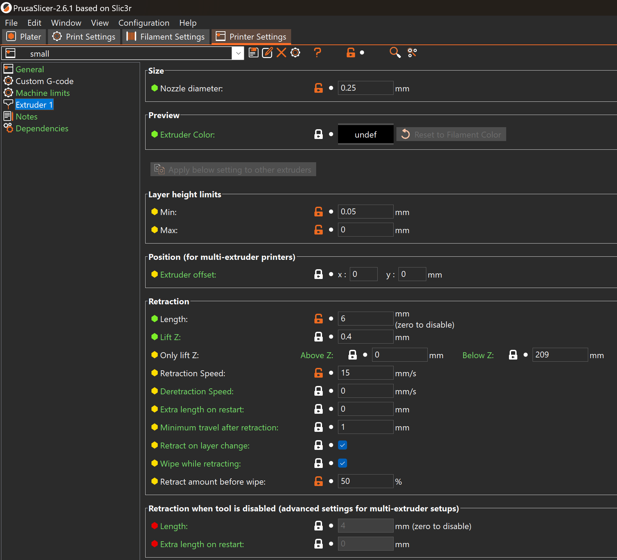Image resolution: width=617 pixels, height=560 pixels.
Task: Open the Configuration menu
Action: (144, 23)
